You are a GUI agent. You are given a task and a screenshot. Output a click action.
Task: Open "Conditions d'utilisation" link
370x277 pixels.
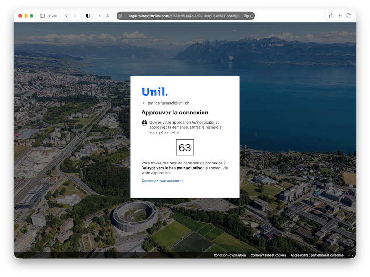coord(230,255)
